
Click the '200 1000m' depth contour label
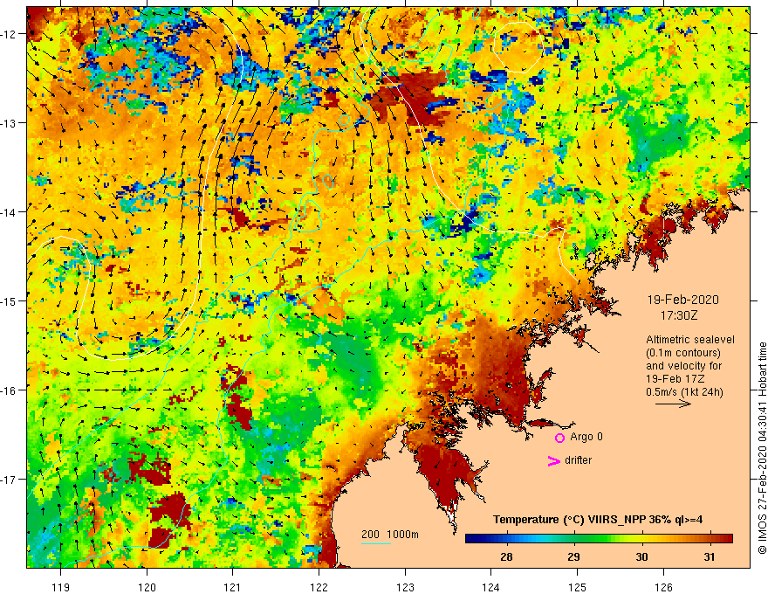(390, 535)
